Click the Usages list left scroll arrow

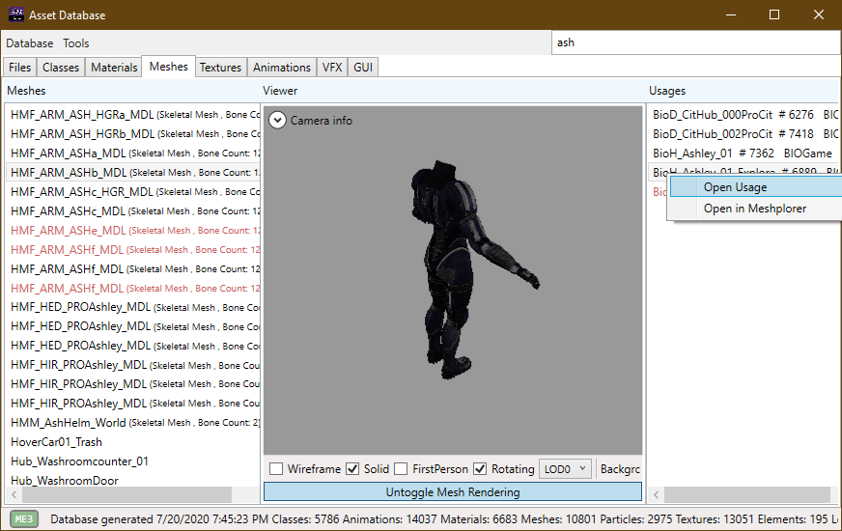(x=656, y=494)
